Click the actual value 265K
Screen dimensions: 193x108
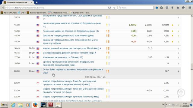click(x=134, y=31)
